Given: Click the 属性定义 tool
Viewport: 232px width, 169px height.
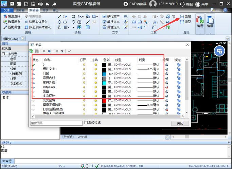Looking at the screenshot, I should tap(111, 27).
